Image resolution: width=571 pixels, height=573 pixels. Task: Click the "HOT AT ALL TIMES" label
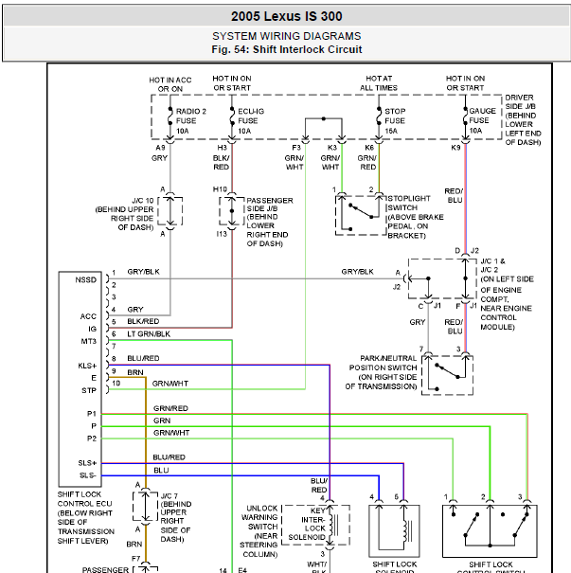tap(379, 83)
